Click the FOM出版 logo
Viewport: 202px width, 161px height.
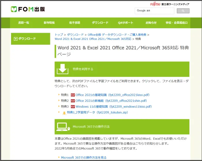click(x=28, y=9)
